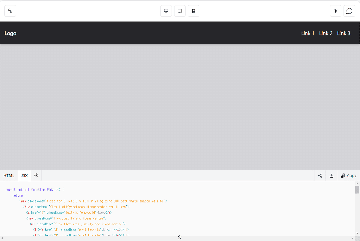Open Link 1 in the navigation

(308, 33)
